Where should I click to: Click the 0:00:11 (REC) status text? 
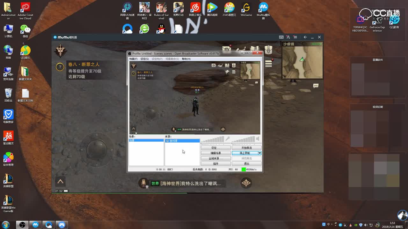tap(164, 170)
